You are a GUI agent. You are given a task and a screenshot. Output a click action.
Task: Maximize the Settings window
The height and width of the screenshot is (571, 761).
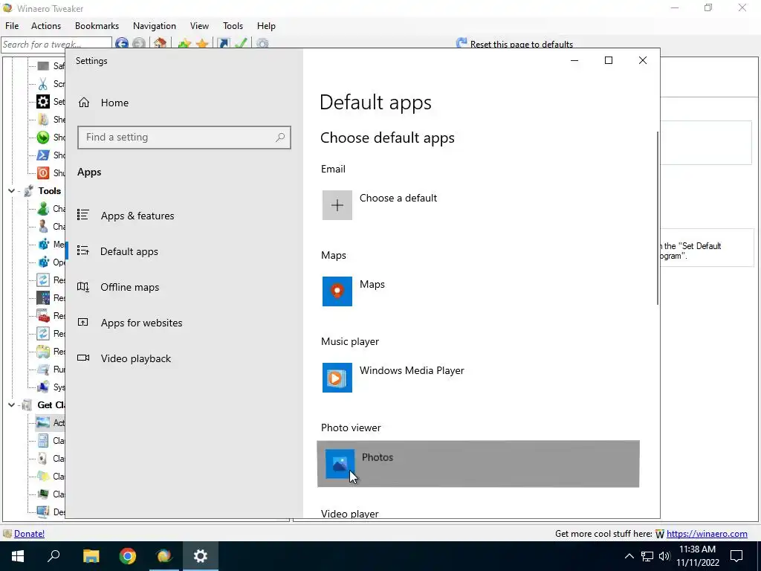point(608,60)
